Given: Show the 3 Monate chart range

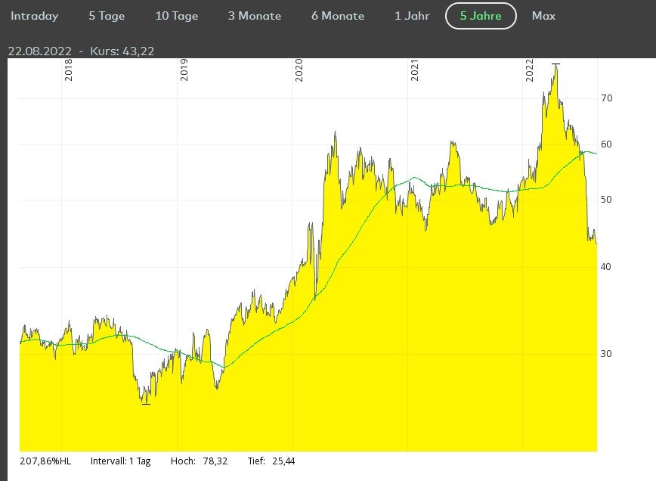Looking at the screenshot, I should pos(255,16).
